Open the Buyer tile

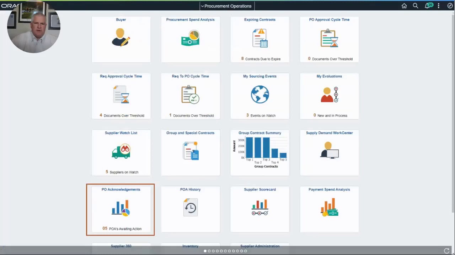[x=121, y=39]
